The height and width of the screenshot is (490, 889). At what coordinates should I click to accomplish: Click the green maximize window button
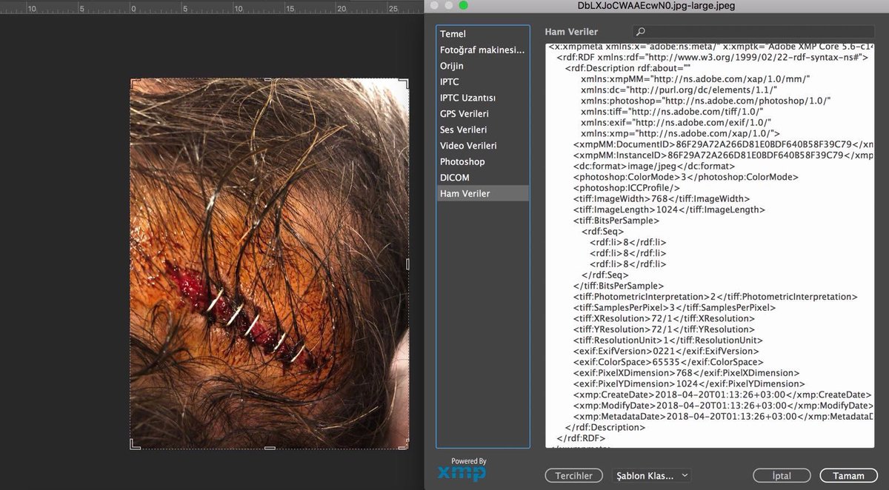click(x=464, y=4)
